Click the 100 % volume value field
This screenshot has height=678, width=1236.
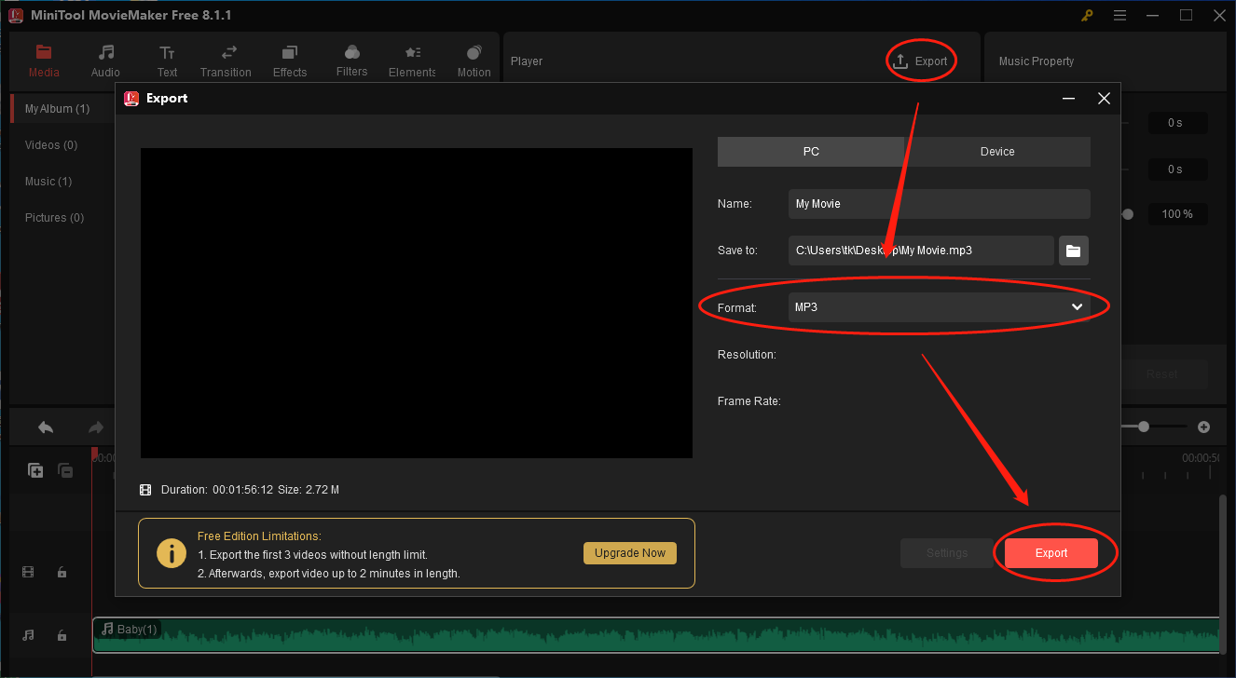pos(1177,214)
